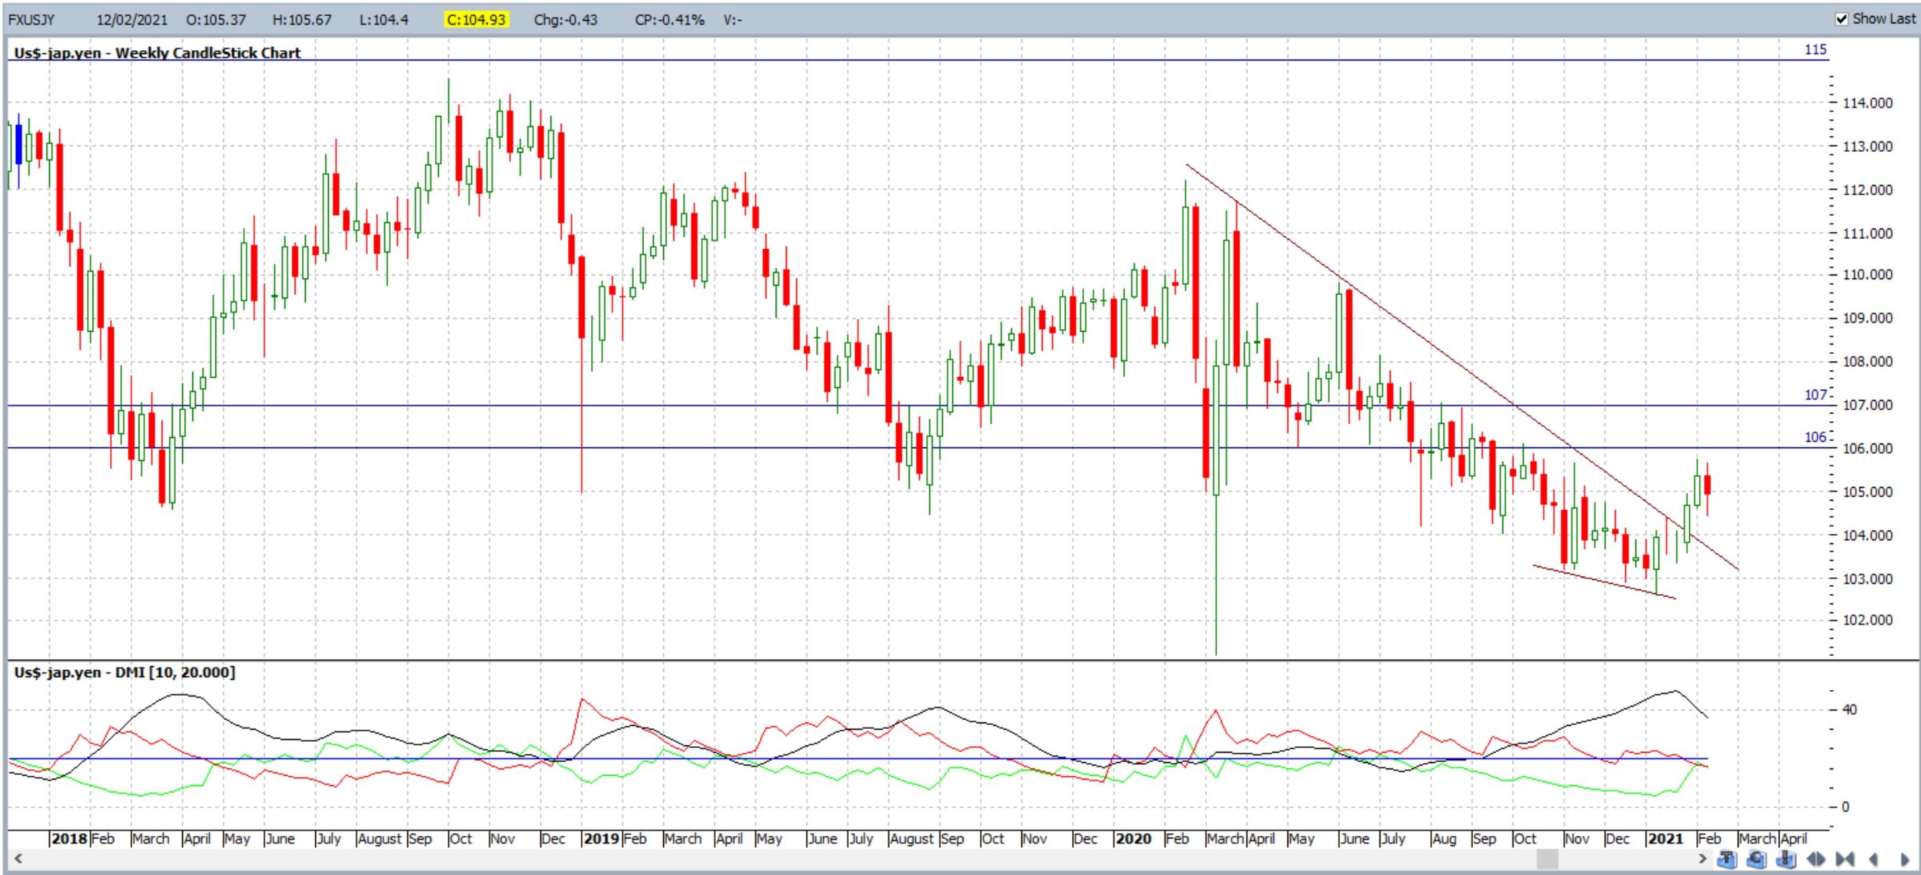Click the 114.000 price axis label
Image resolution: width=1921 pixels, height=875 pixels.
point(1868,103)
